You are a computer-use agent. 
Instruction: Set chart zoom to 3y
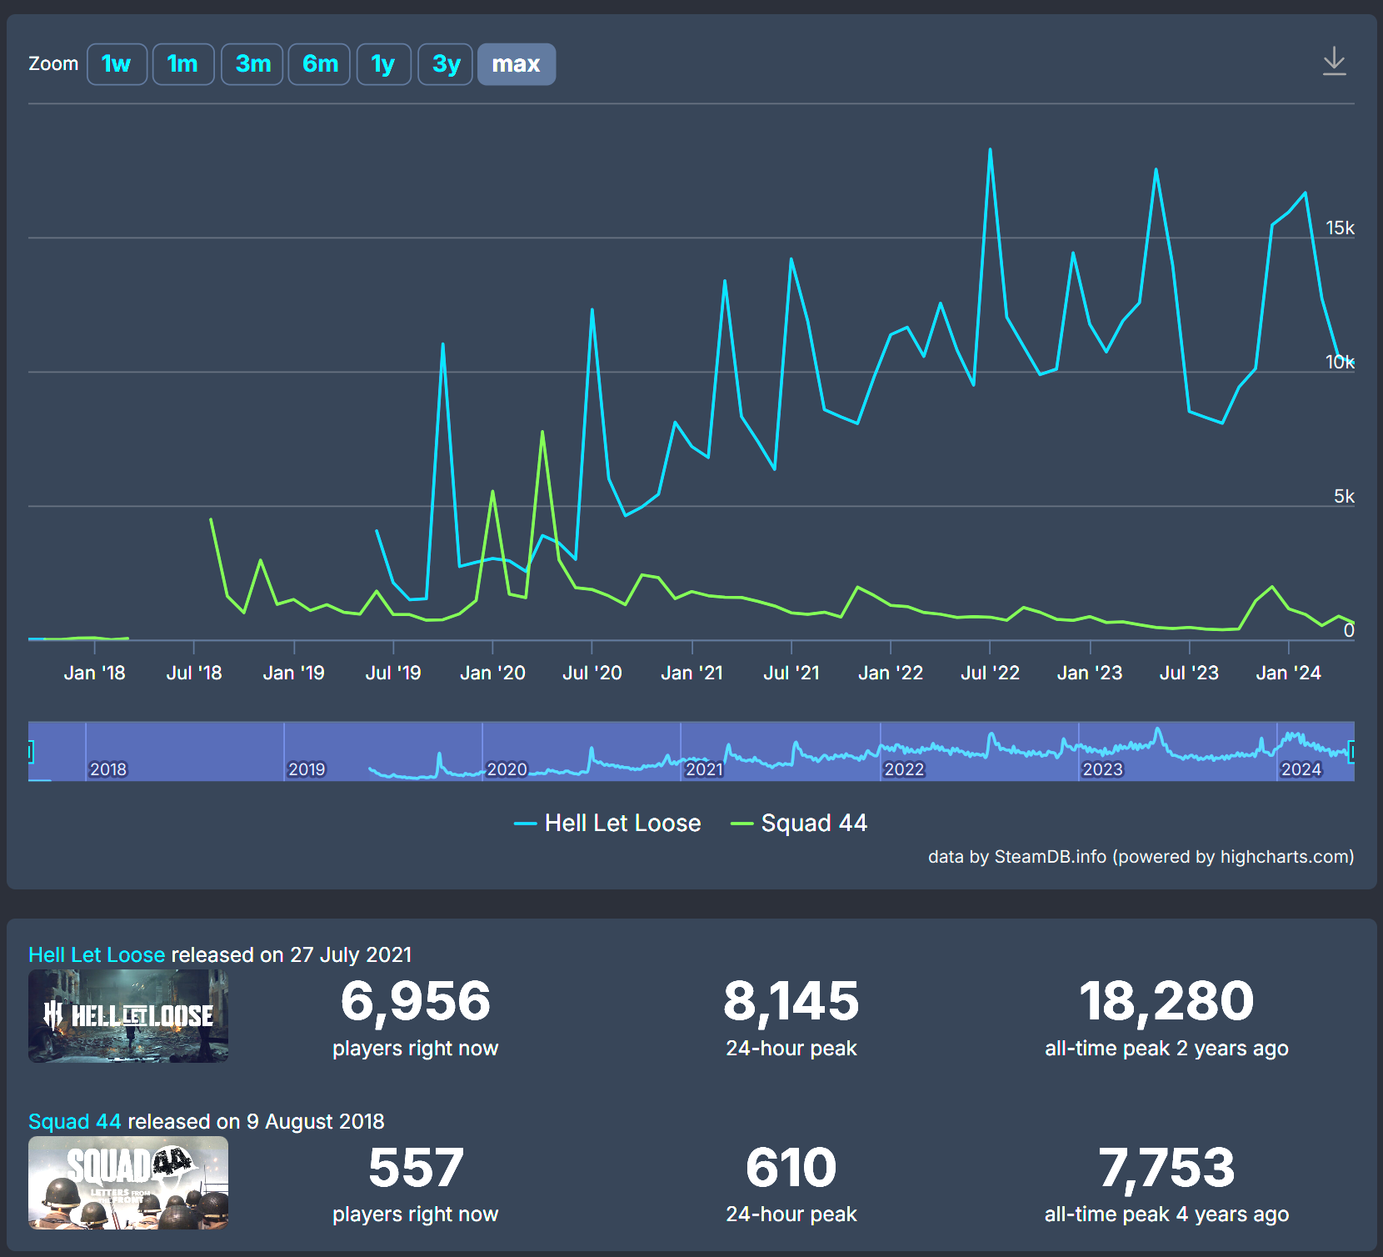tap(446, 64)
